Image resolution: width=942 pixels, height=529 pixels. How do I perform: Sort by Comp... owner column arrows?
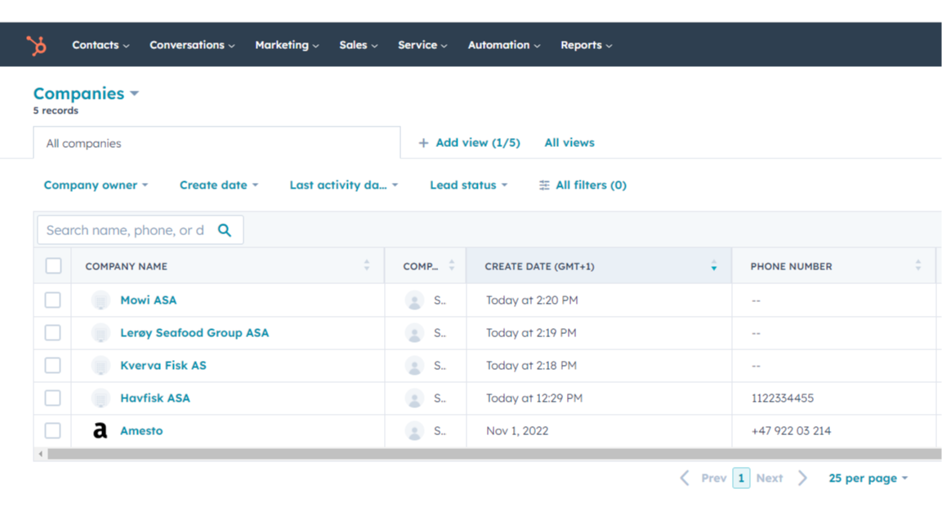452,265
